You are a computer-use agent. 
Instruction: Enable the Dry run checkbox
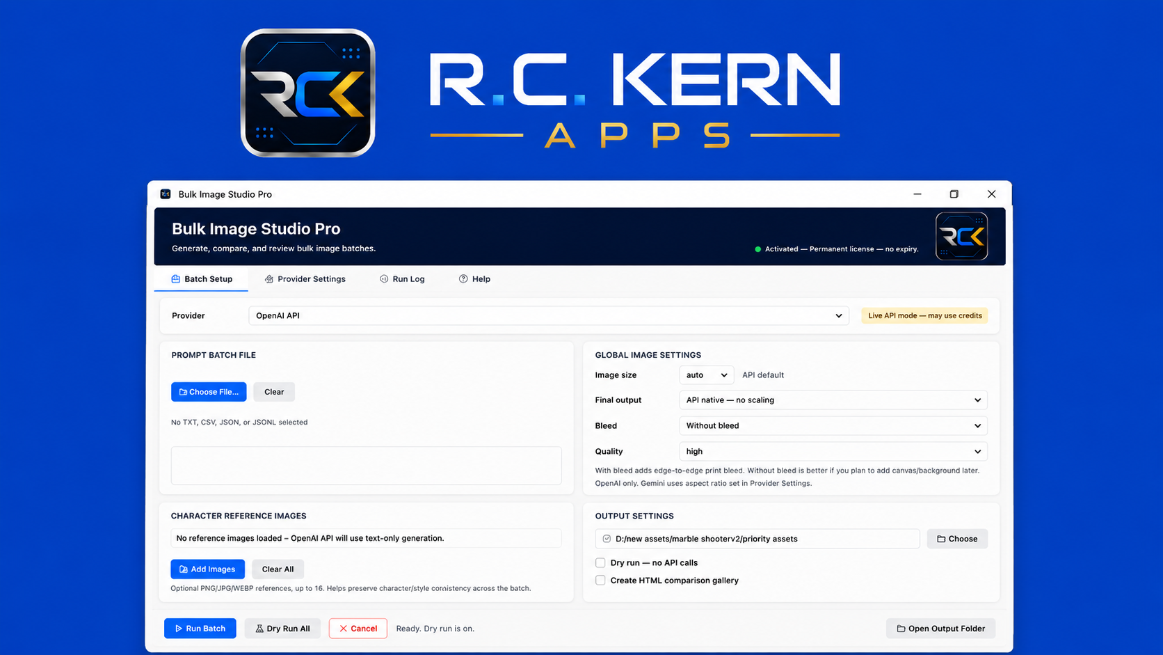pyautogui.click(x=600, y=562)
